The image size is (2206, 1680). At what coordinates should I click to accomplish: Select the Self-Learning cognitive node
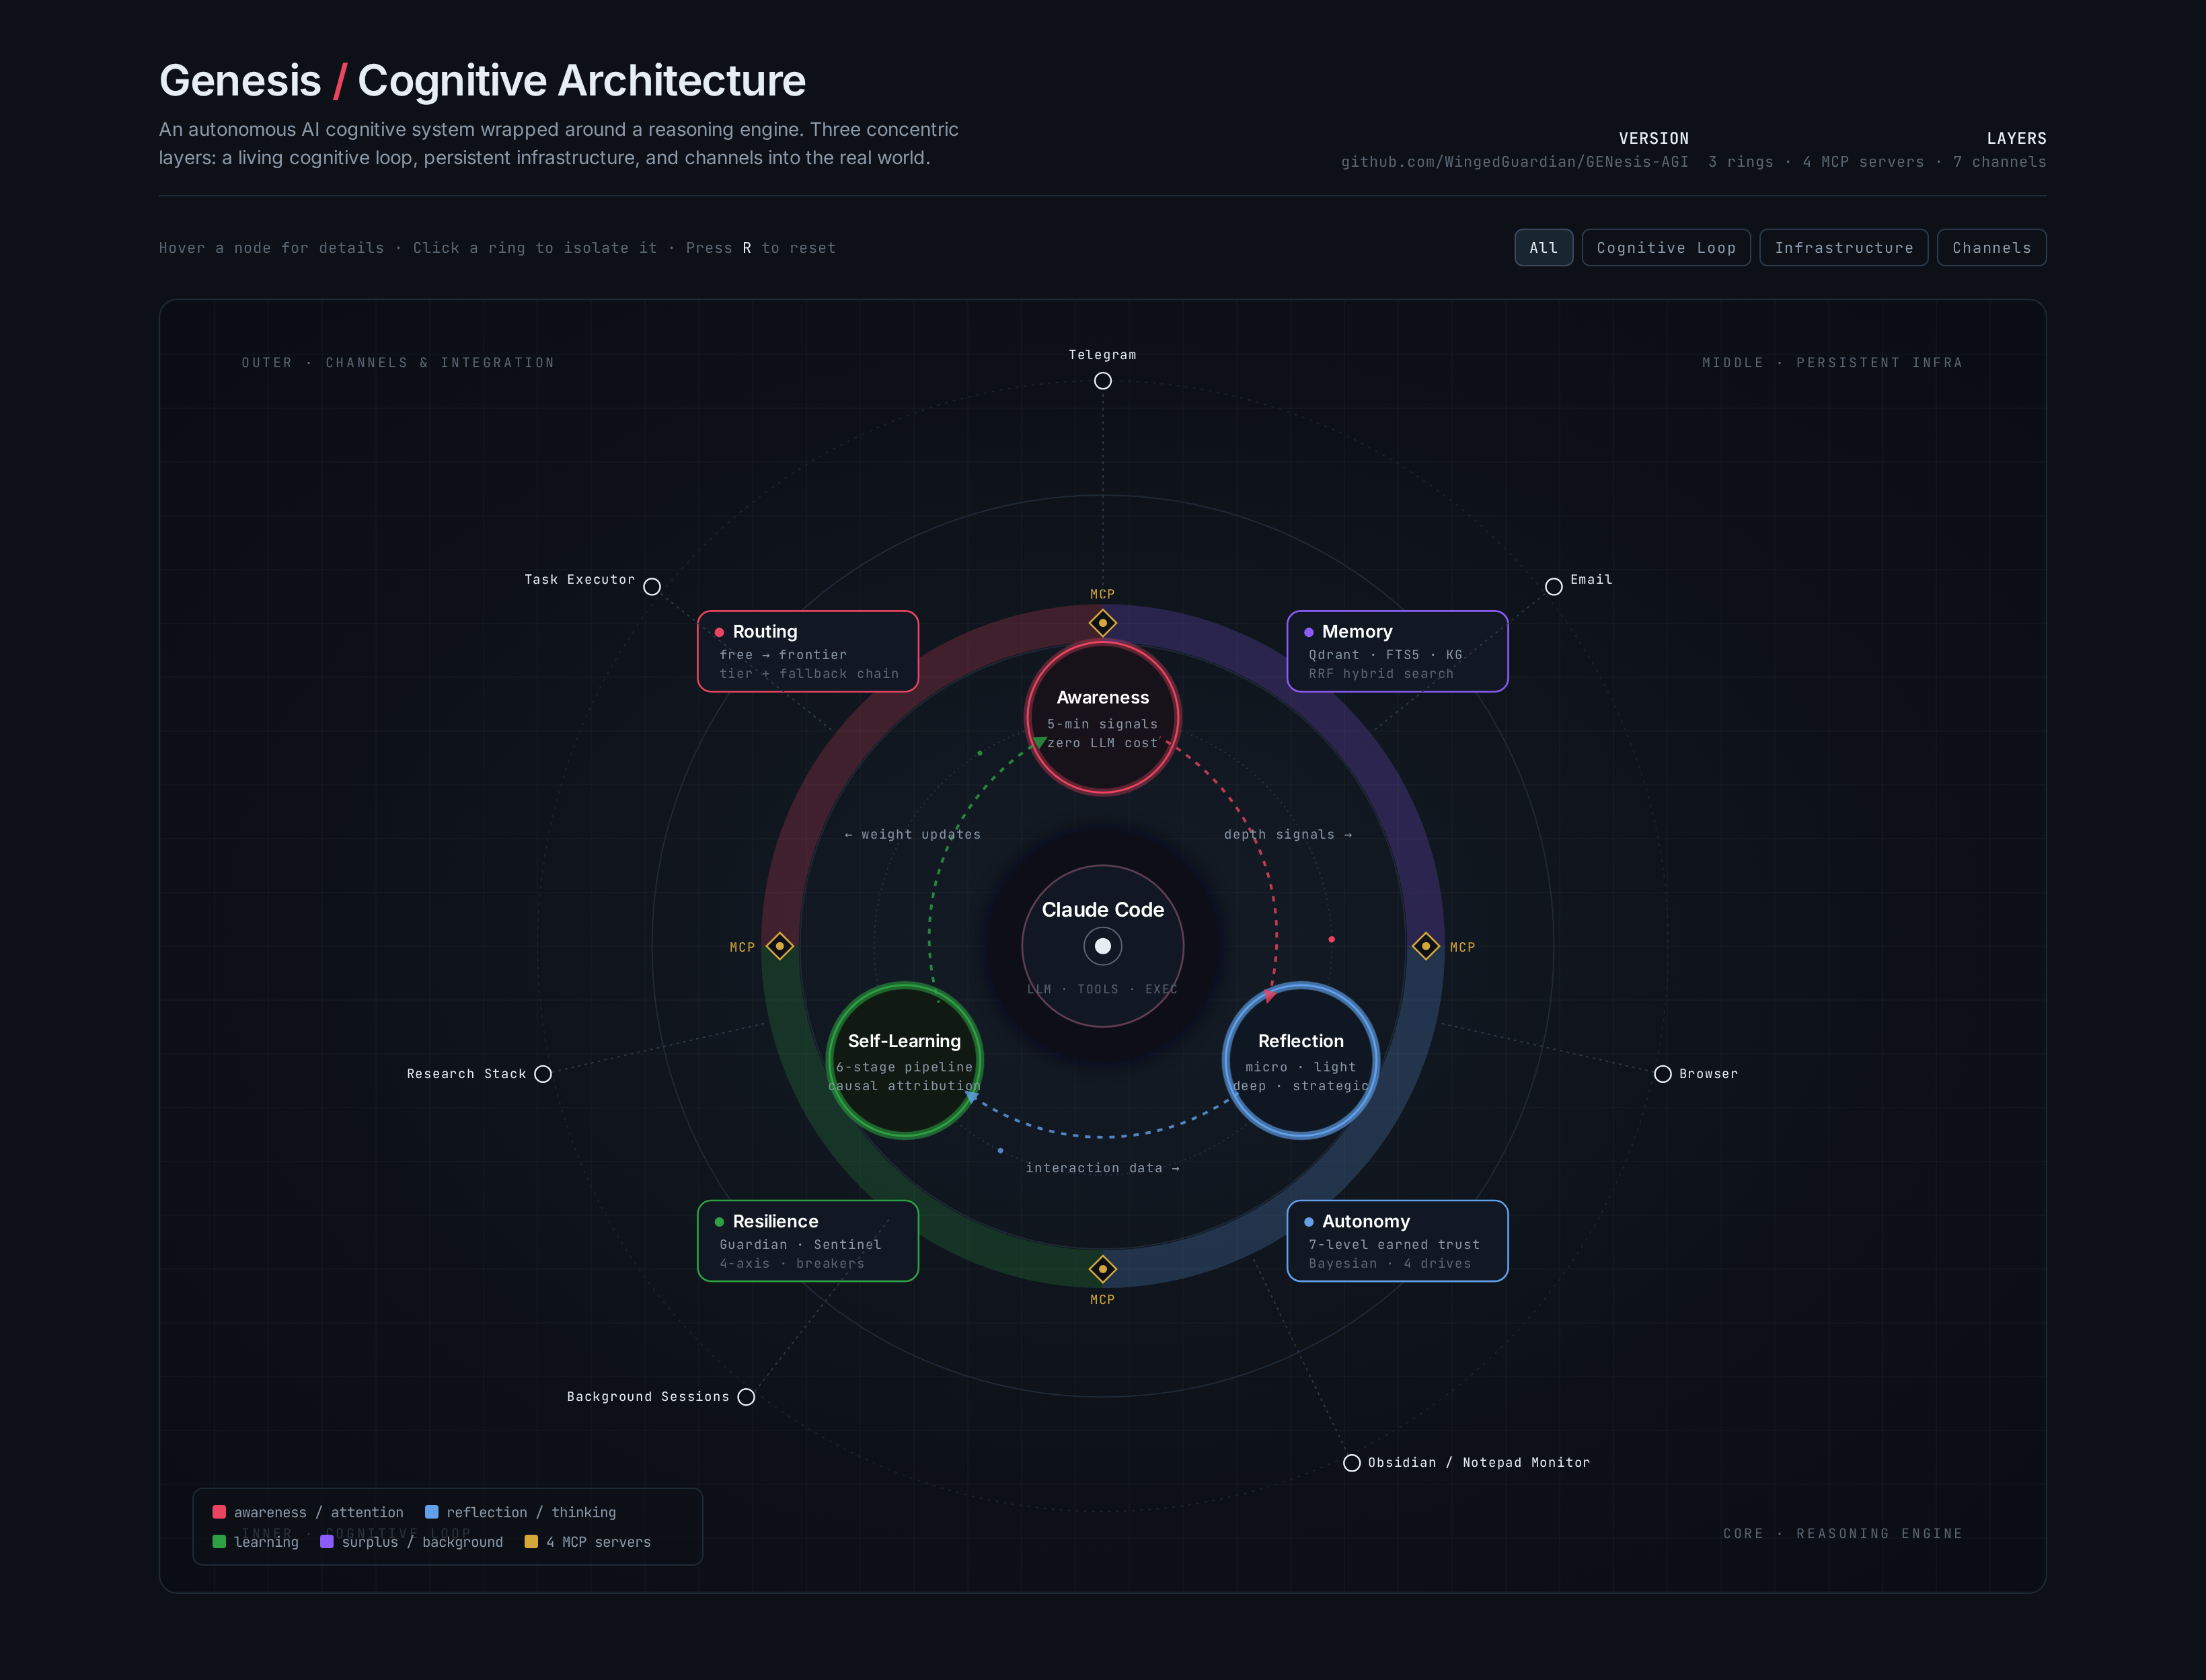tap(905, 1060)
